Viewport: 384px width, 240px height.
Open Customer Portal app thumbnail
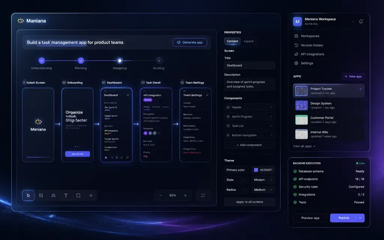pos(301,120)
